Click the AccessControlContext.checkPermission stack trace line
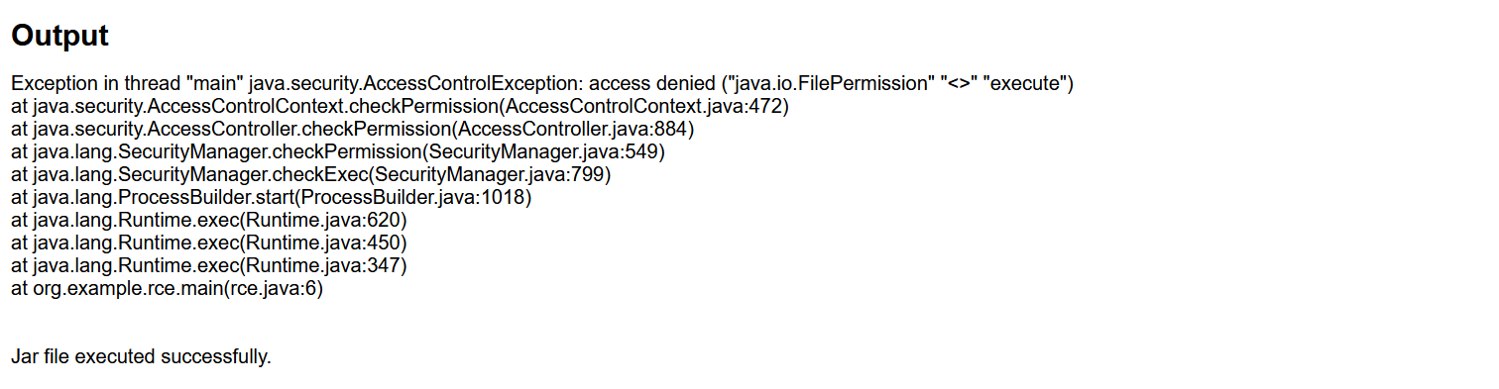The image size is (1499, 389). tap(400, 107)
